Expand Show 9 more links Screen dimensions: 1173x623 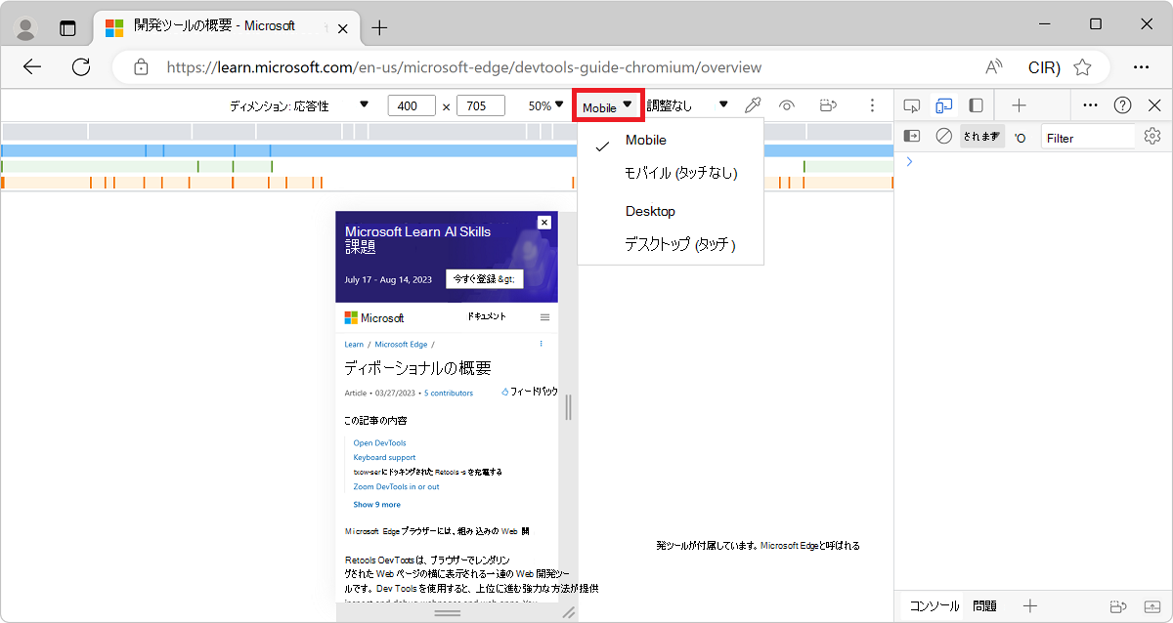tap(376, 504)
